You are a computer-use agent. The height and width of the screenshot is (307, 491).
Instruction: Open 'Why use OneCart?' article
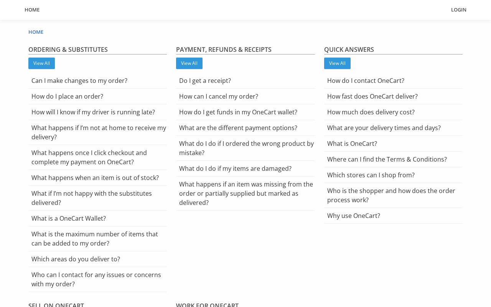pos(393,216)
